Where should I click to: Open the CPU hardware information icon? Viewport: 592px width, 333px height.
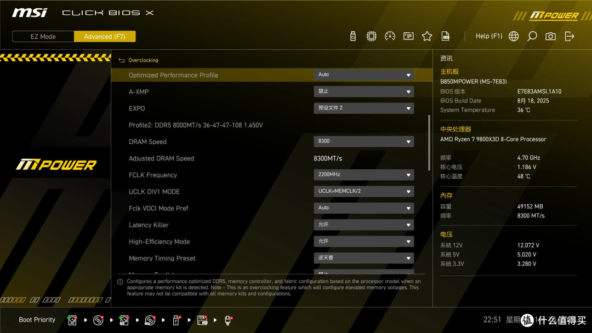click(371, 36)
